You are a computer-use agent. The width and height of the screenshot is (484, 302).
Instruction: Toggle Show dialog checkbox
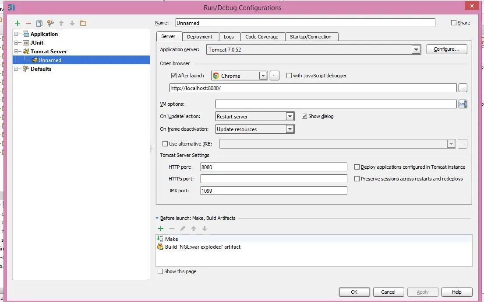pyautogui.click(x=304, y=116)
